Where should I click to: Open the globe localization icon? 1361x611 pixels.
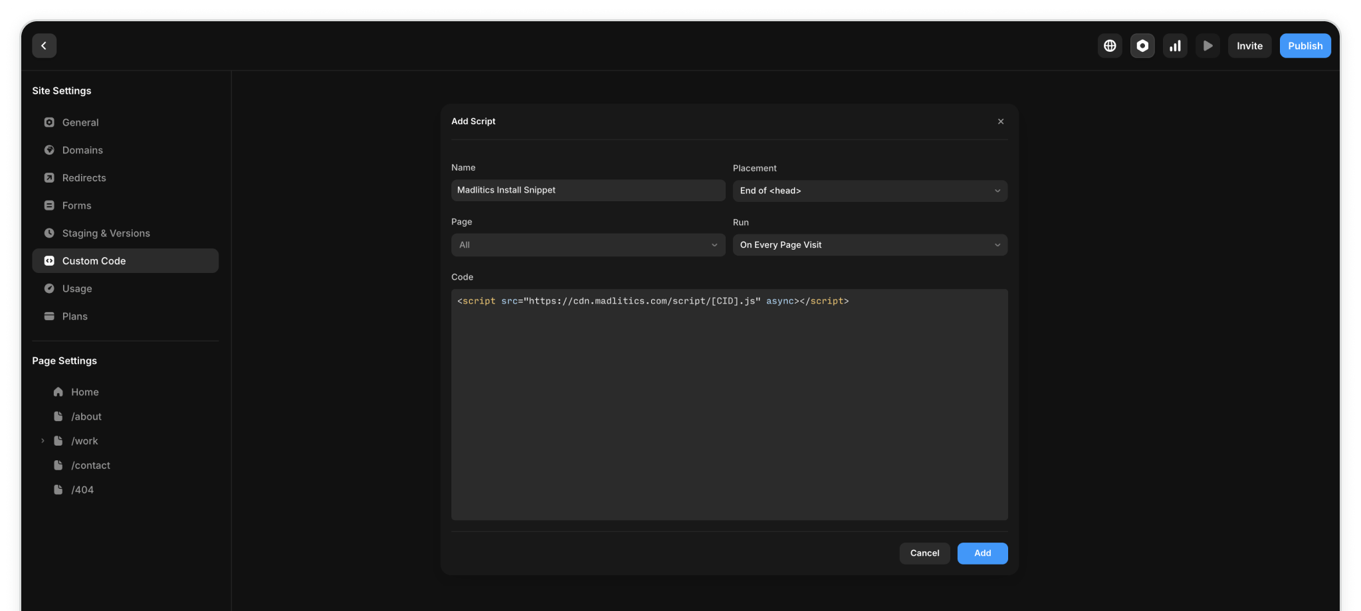[1110, 46]
